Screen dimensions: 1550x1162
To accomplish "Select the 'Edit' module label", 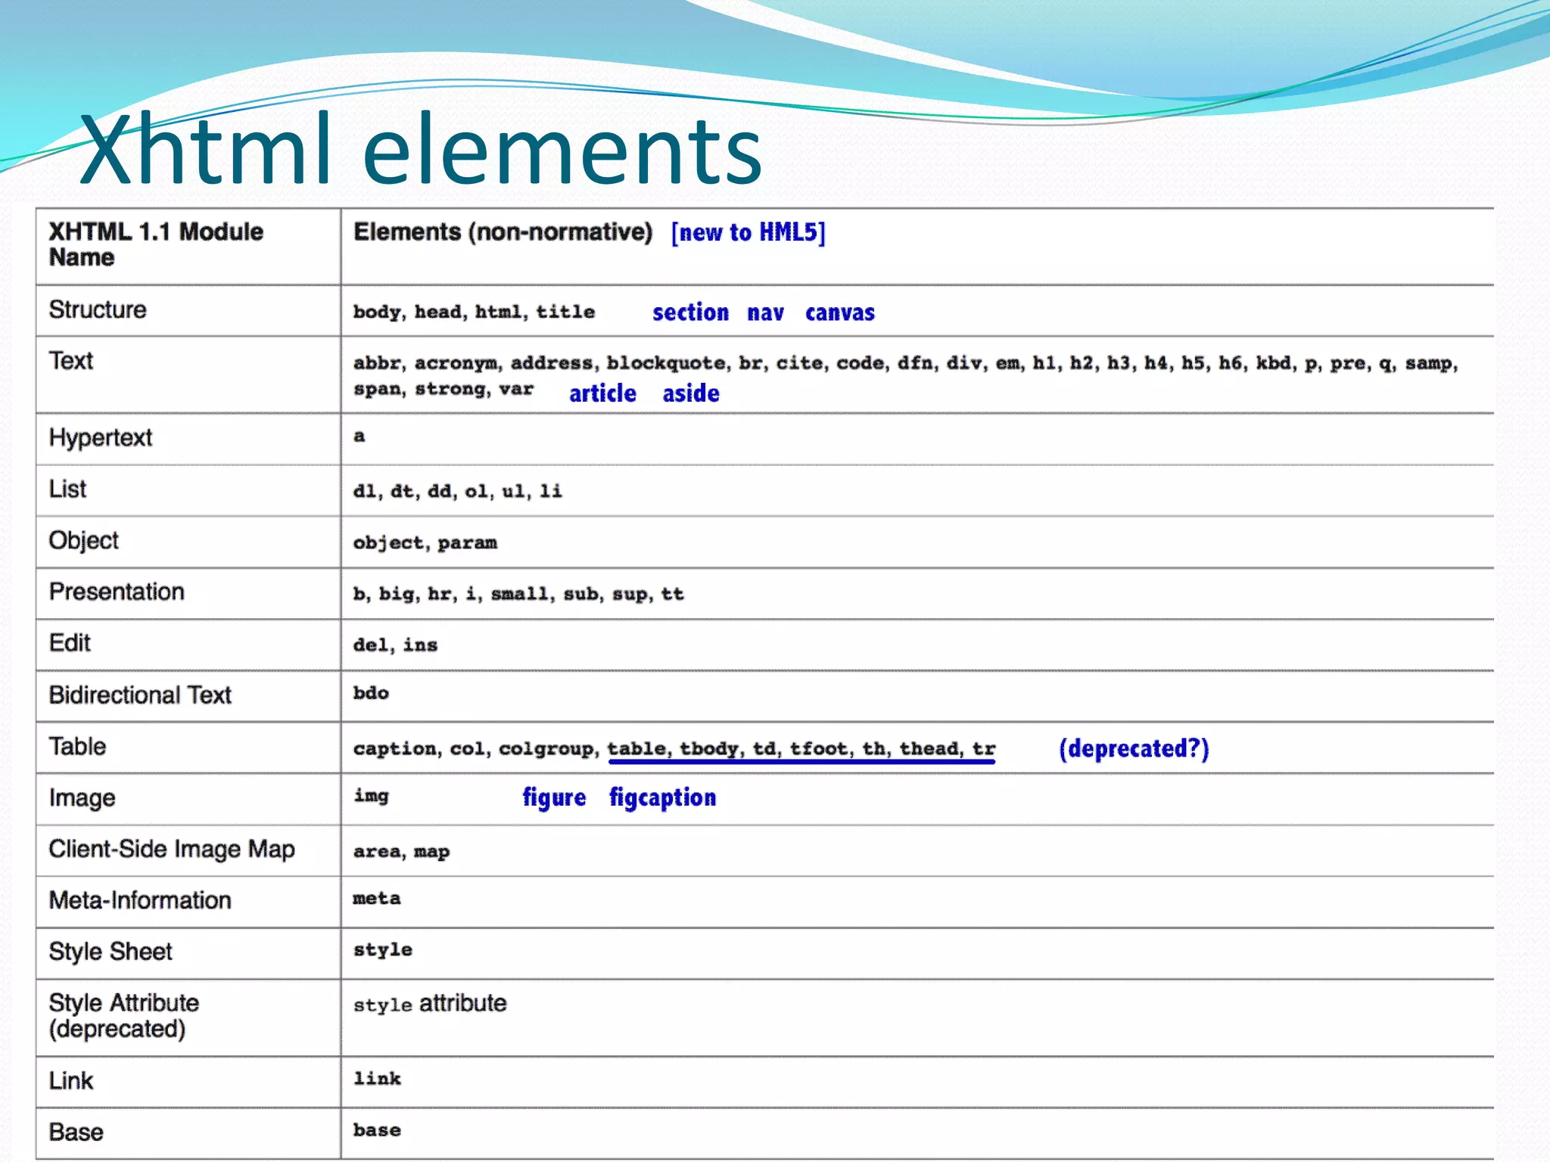I will point(70,643).
